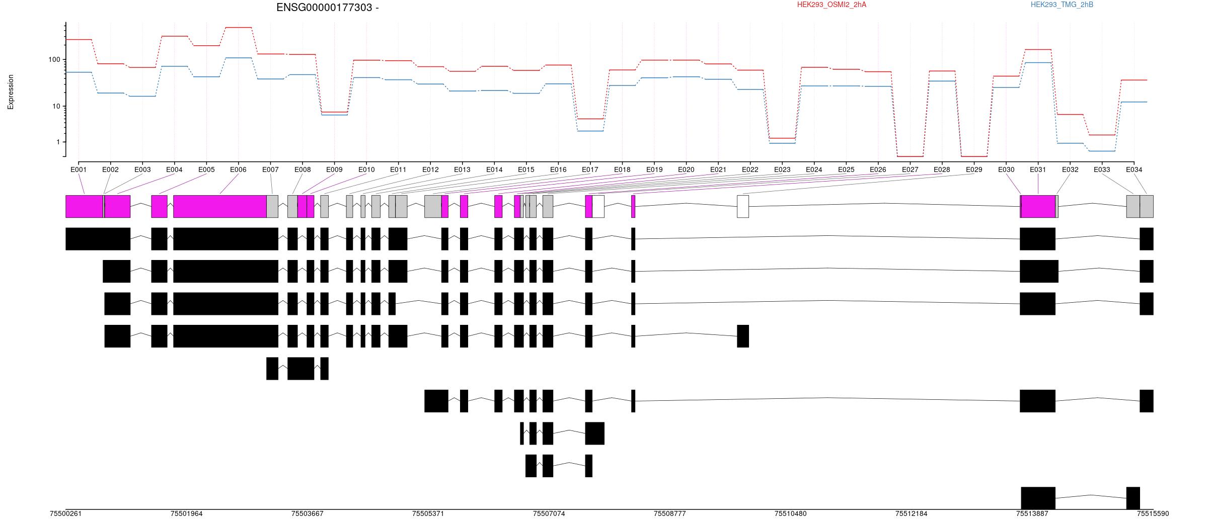The height and width of the screenshot is (523, 1208).
Task: Click exon label E015
Action: point(526,169)
